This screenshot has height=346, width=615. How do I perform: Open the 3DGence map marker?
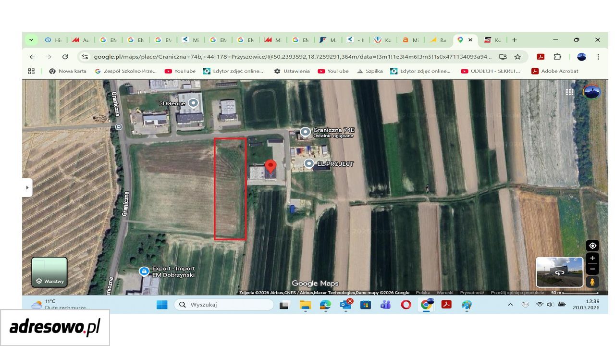point(194,103)
